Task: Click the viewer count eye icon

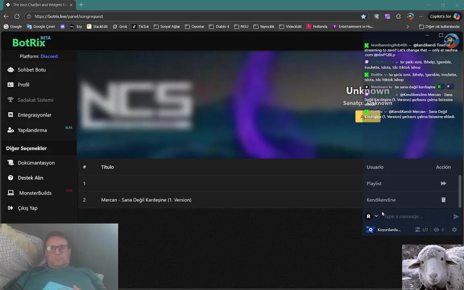Action: tap(436, 230)
